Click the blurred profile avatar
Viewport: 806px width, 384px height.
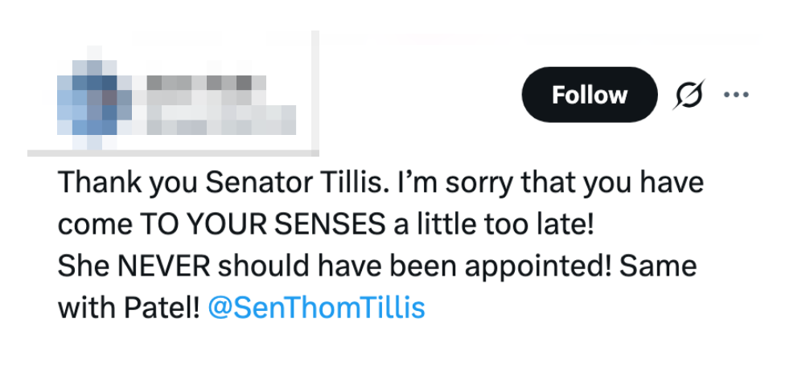tap(85, 104)
